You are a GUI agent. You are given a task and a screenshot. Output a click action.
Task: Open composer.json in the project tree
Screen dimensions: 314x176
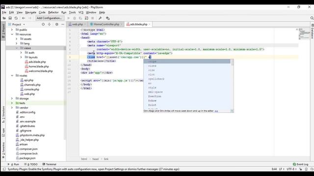(28, 149)
